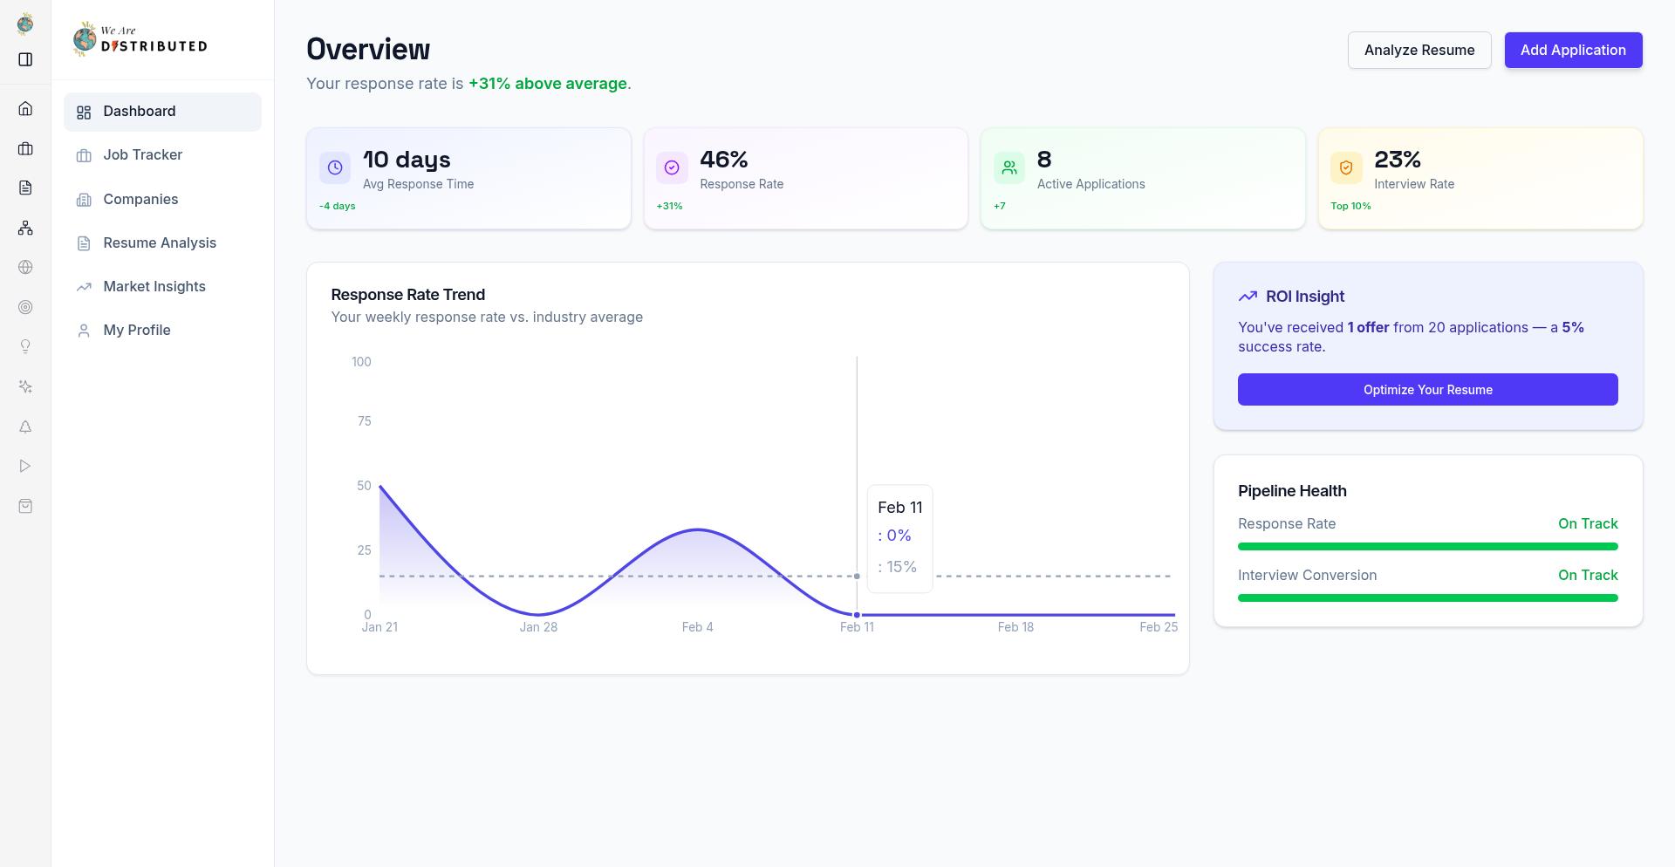This screenshot has height=867, width=1675.
Task: Click the Add Application button
Action: pos(1573,50)
